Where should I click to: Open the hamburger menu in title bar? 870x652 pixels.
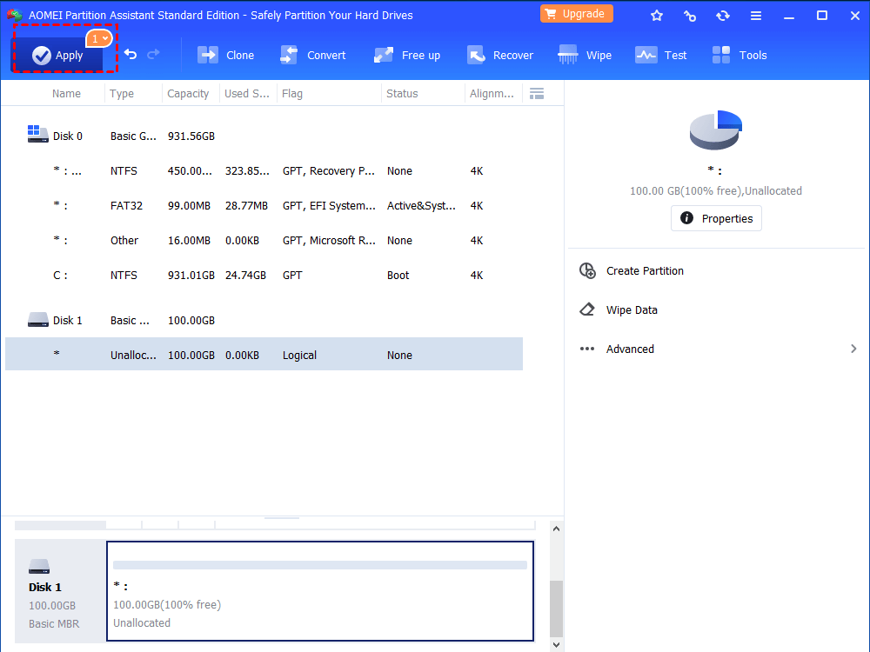756,16
